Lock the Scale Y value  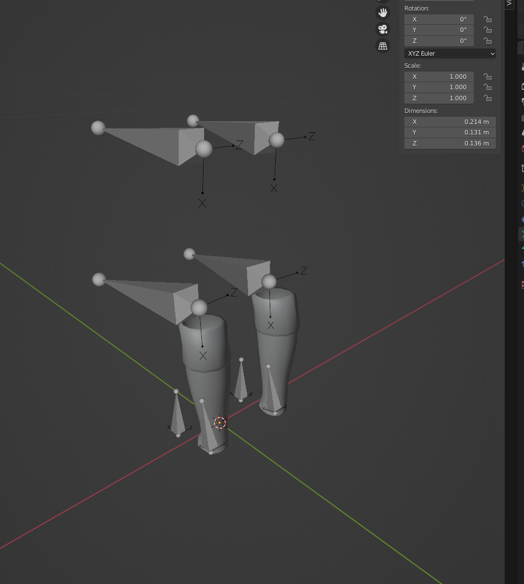click(488, 87)
